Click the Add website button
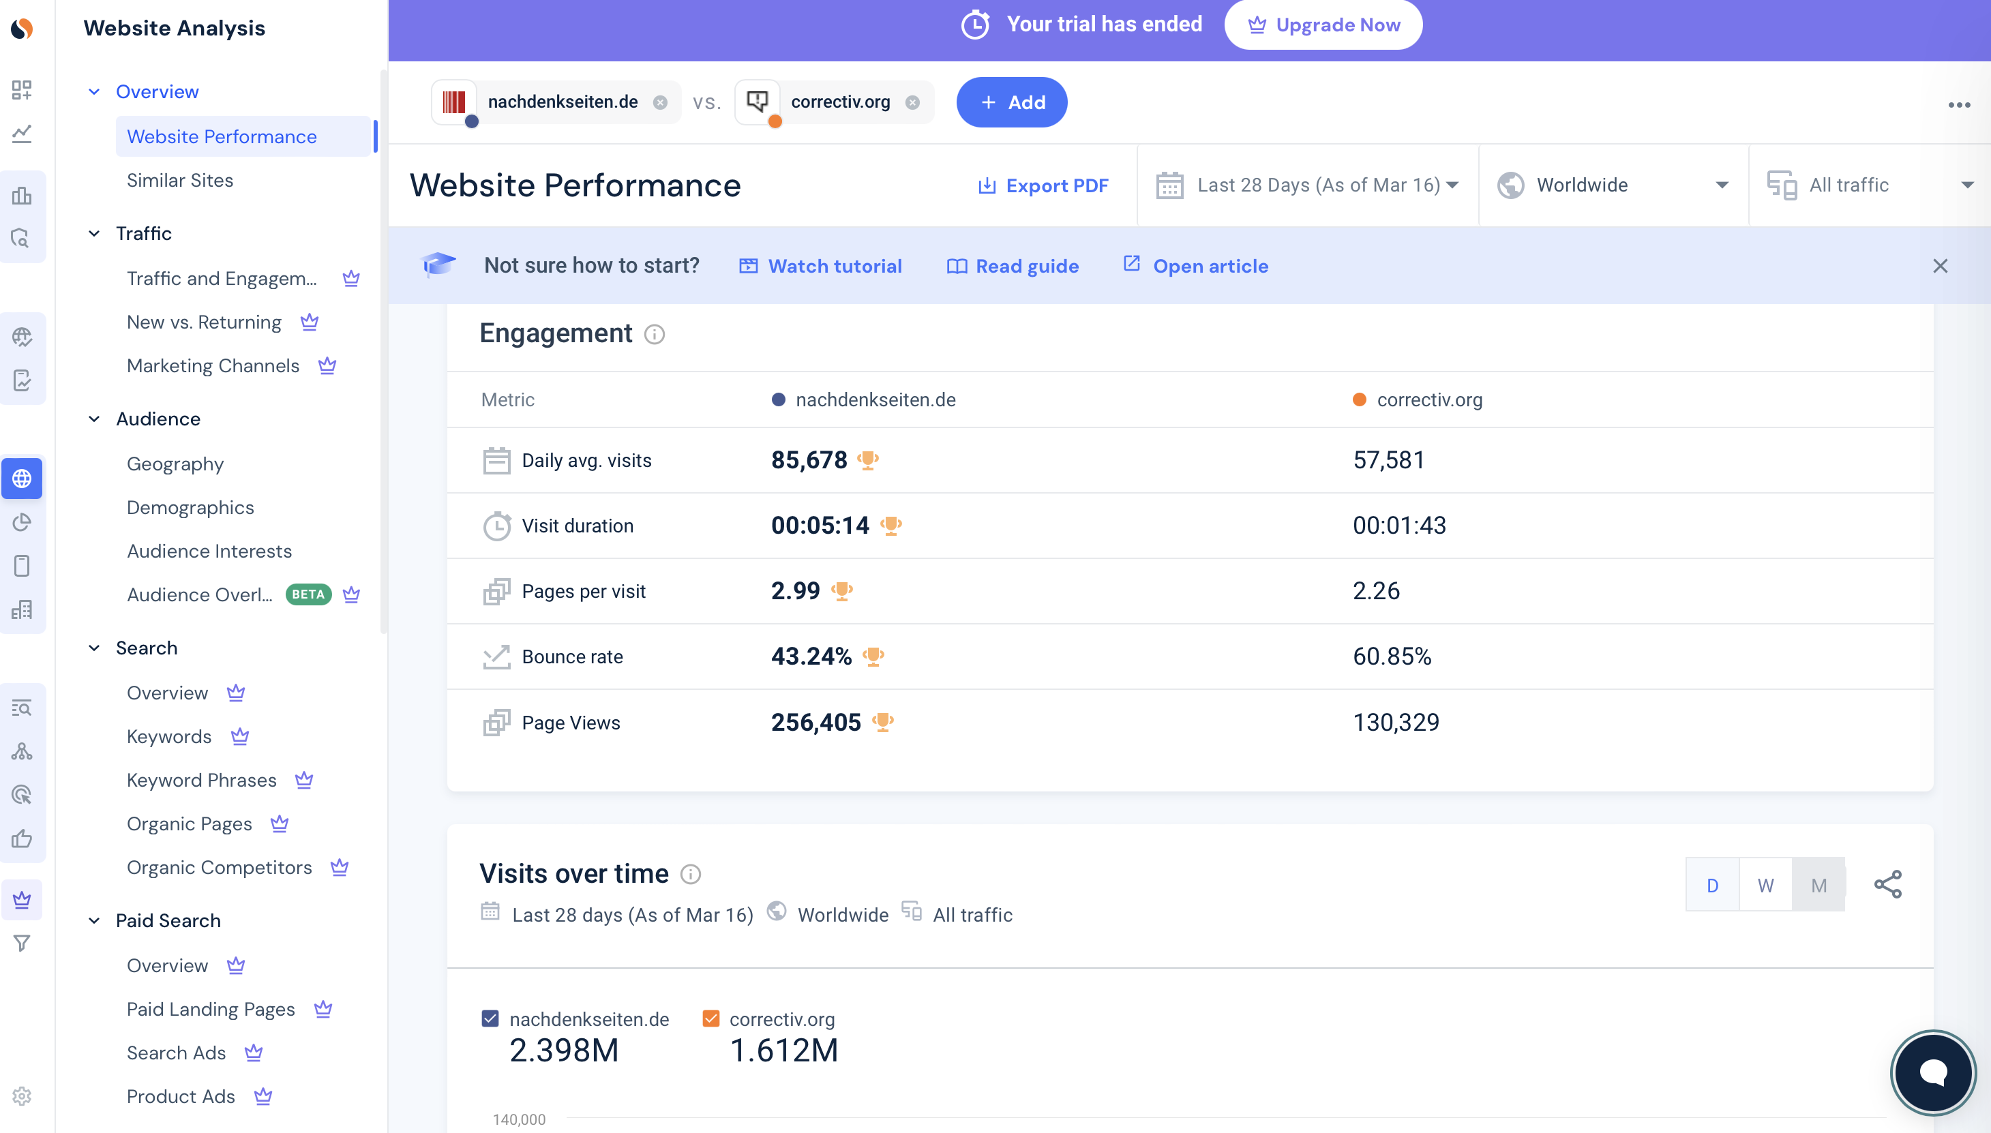The width and height of the screenshot is (1991, 1133). 1011,103
